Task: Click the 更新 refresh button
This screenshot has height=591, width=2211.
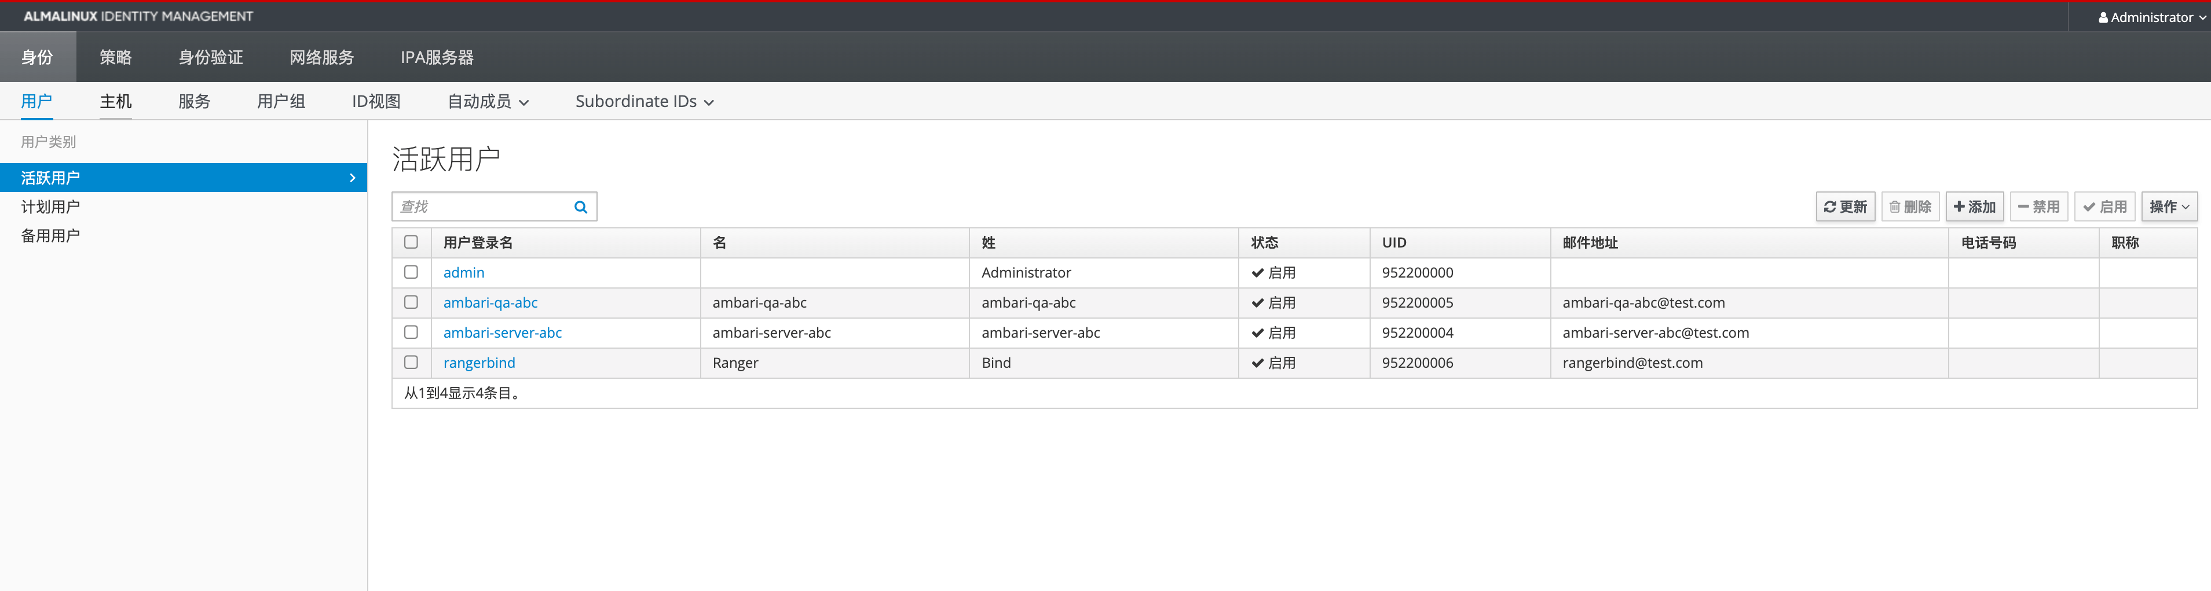Action: [1844, 206]
